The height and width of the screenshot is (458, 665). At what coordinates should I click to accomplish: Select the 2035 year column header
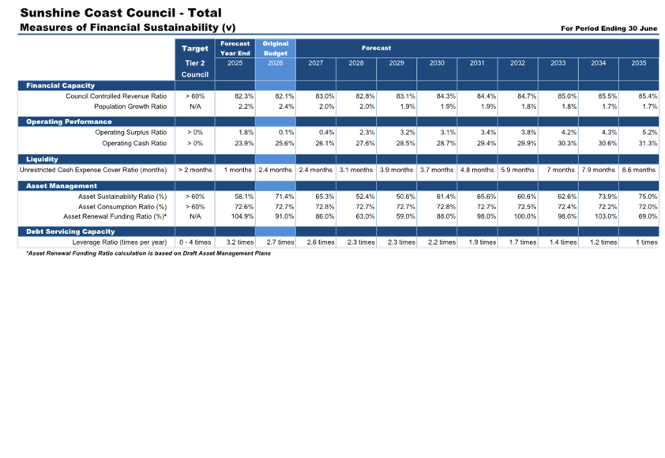pos(638,63)
